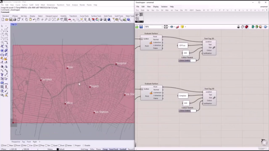Image resolution: width=269 pixels, height=151 pixels.
Task: Click the Undo arrow icon in Rhino toolbar
Action: pyautogui.click(x=34, y=20)
